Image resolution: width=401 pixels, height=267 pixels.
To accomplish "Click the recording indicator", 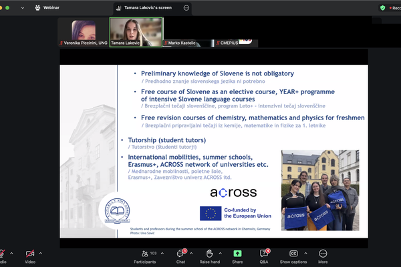I will pos(395,8).
